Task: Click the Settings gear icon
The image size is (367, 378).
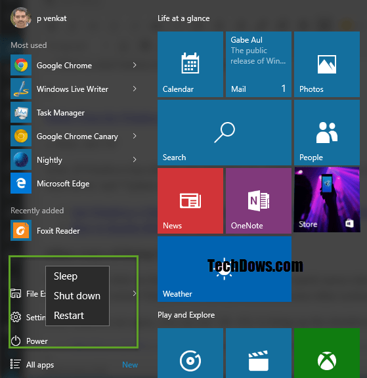Action: point(16,317)
